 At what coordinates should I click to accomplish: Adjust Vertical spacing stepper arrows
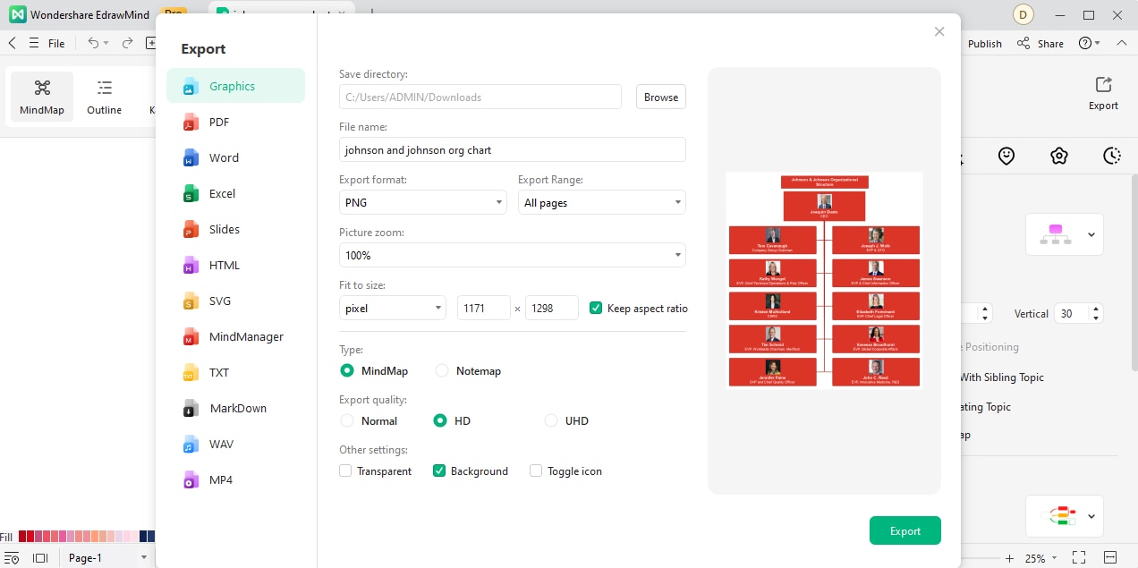tap(1096, 314)
